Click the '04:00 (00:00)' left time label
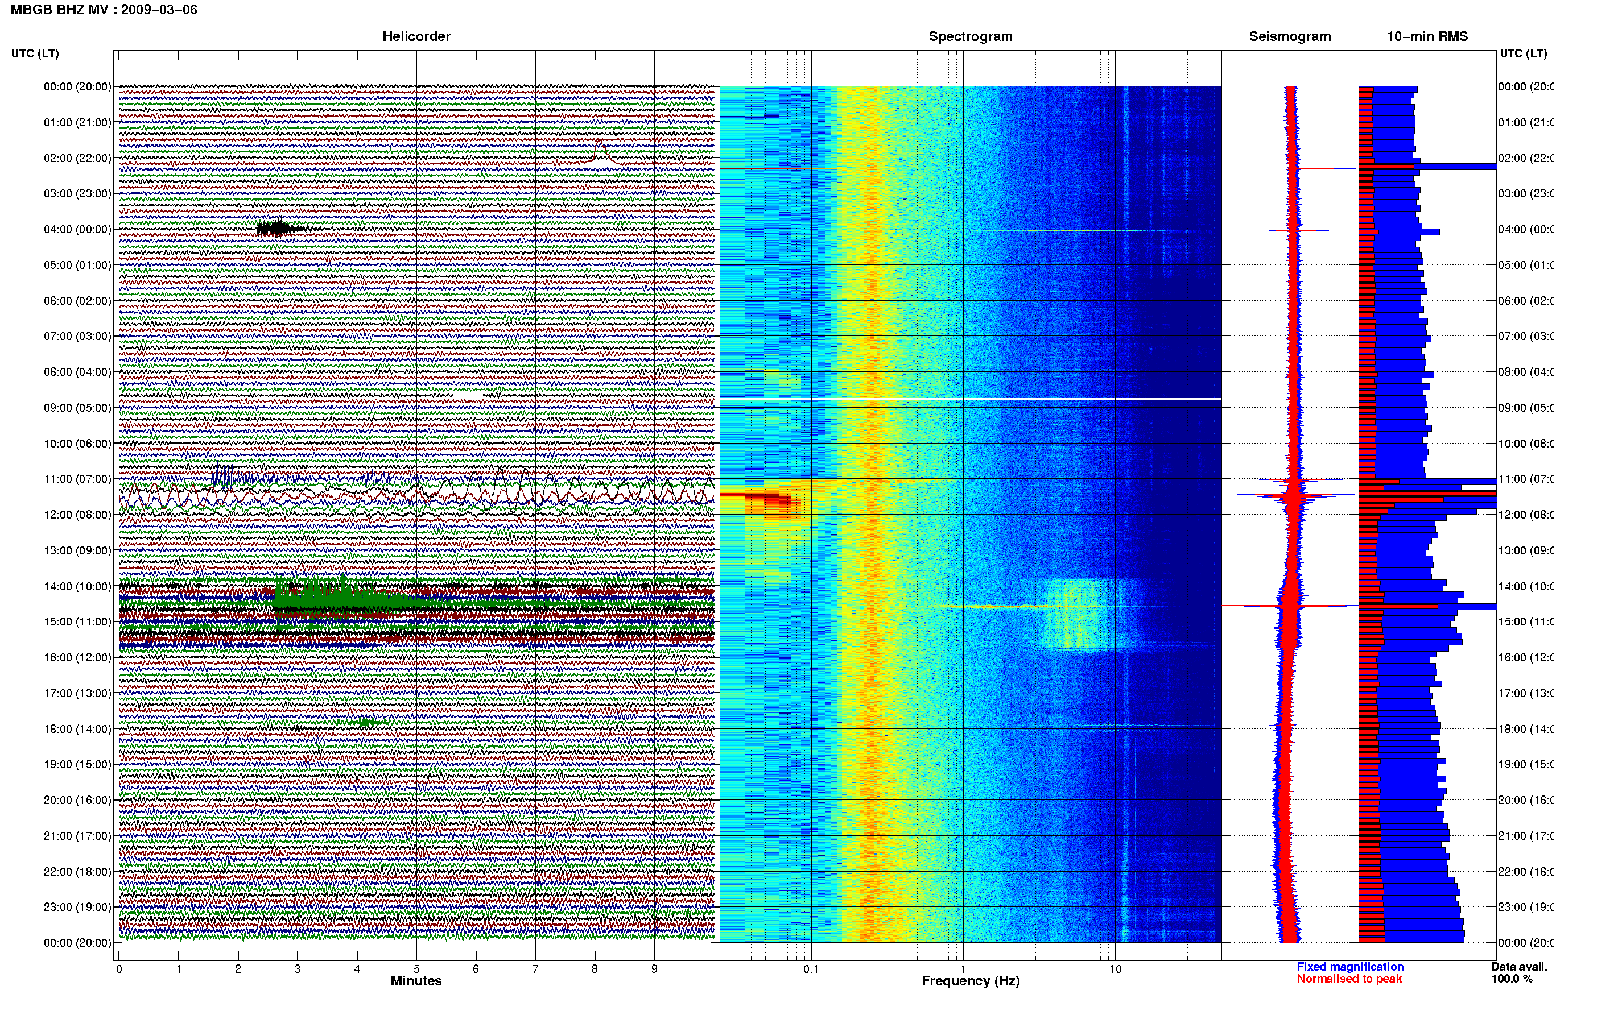 pyautogui.click(x=77, y=229)
